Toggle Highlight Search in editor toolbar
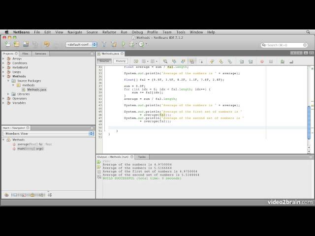The image size is (315, 236). (191, 61)
